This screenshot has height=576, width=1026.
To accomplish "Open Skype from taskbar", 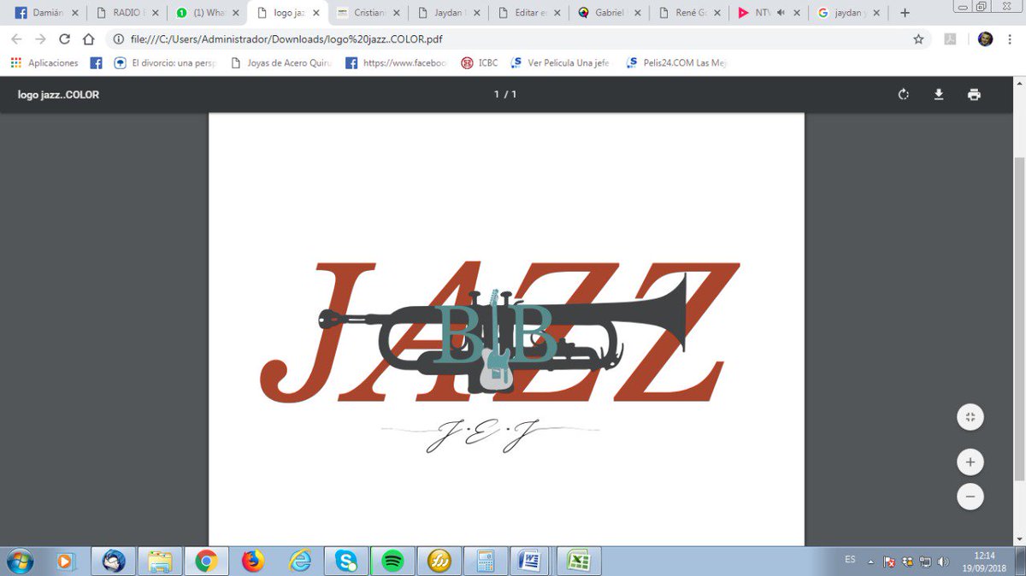I will [x=346, y=561].
